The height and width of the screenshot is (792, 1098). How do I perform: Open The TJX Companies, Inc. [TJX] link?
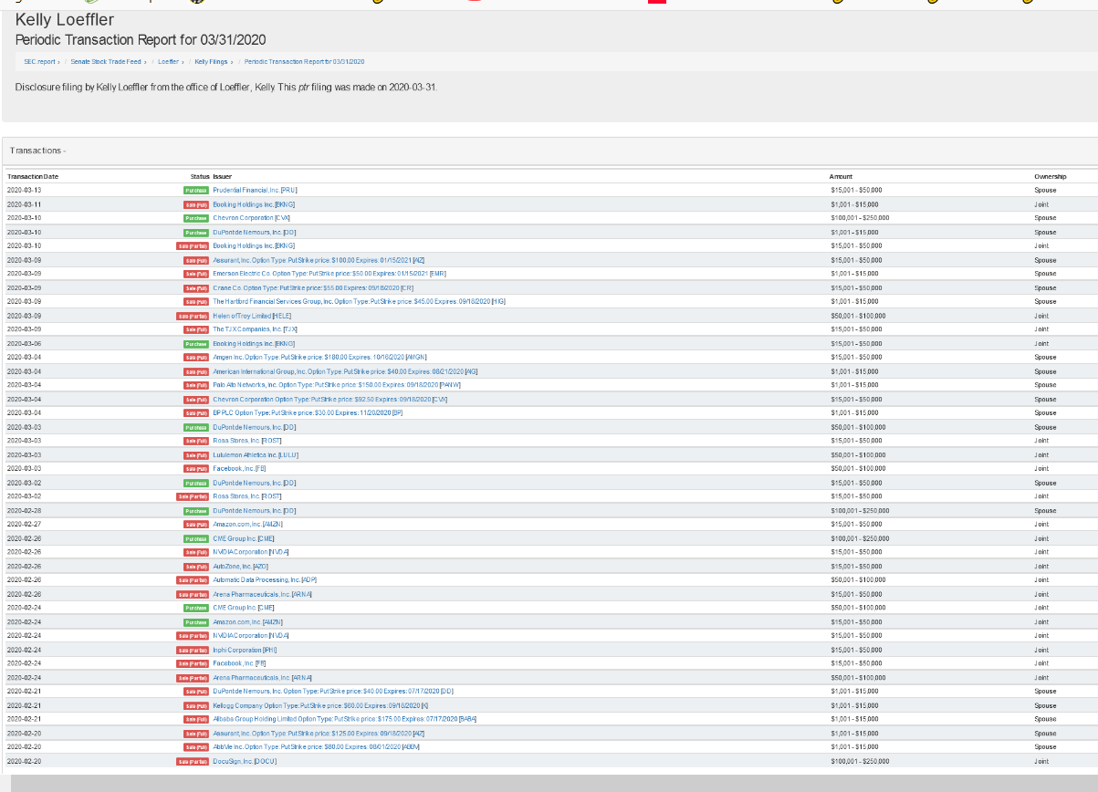pos(255,329)
